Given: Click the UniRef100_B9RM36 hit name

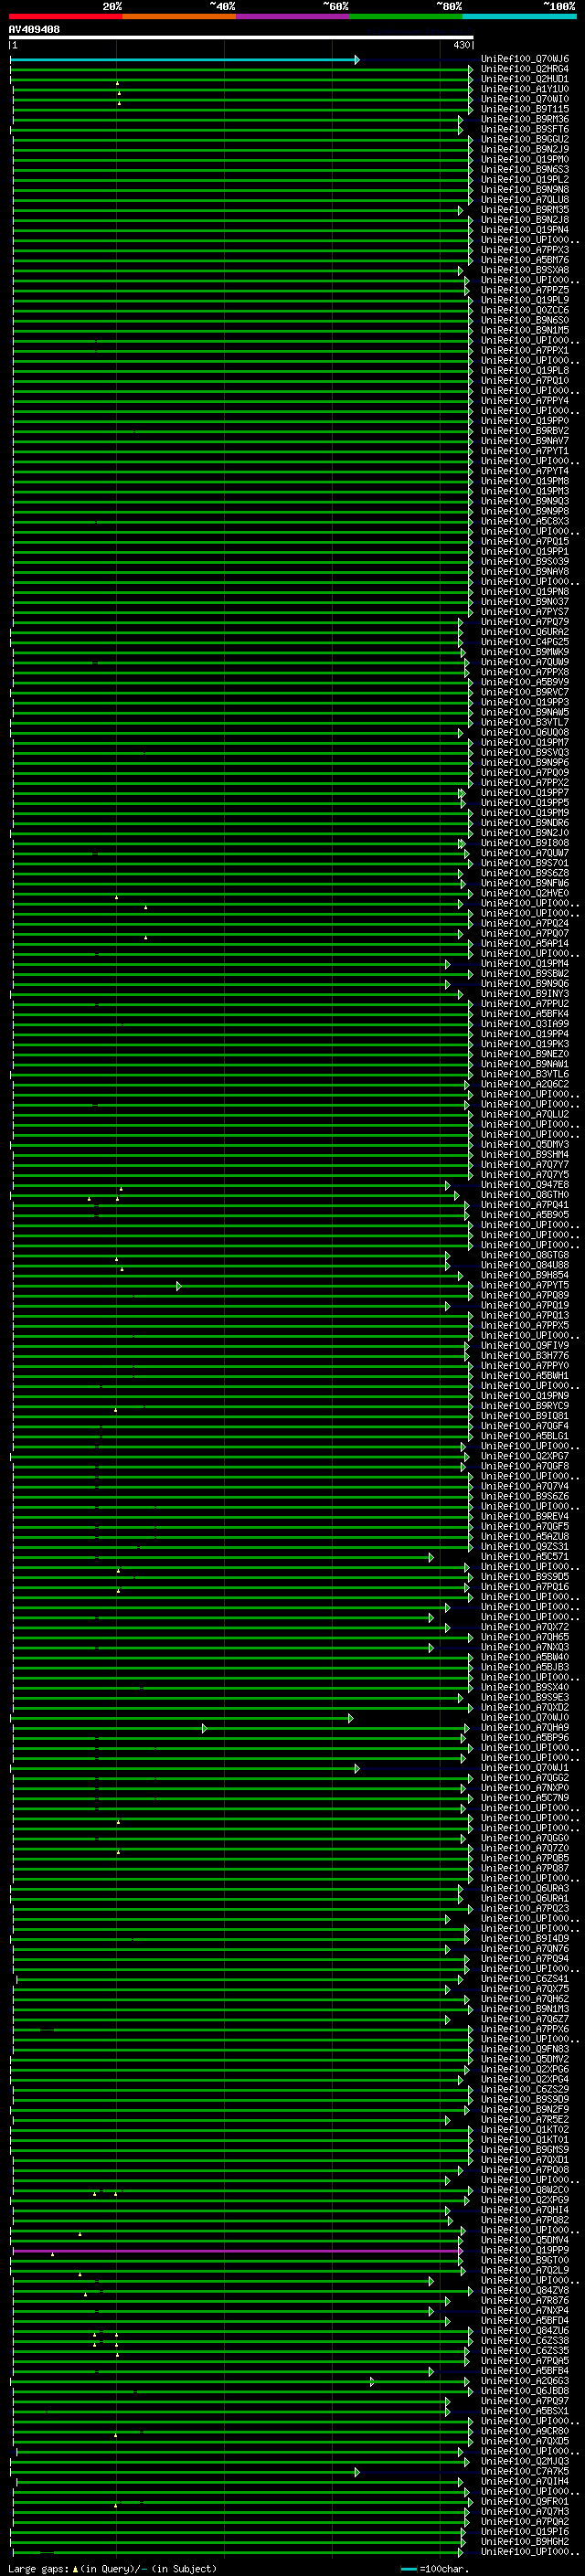Looking at the screenshot, I should click(x=525, y=119).
